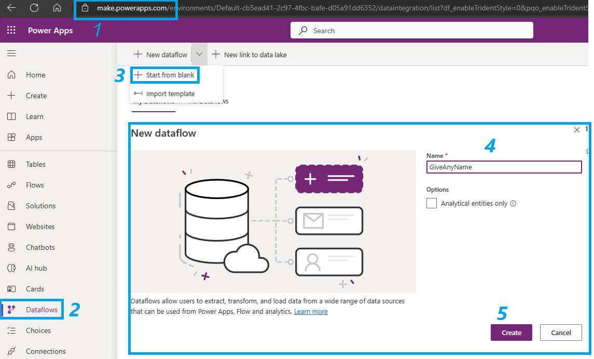Close the New dataflow dialog
The height and width of the screenshot is (359, 594).
pyautogui.click(x=576, y=130)
